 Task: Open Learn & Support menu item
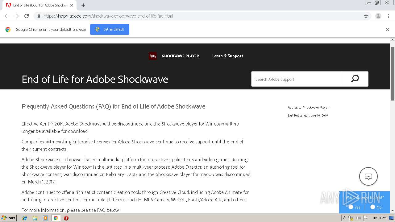(x=228, y=56)
